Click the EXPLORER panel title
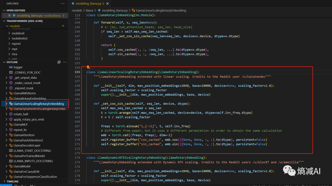This screenshot has height=186, width=332. (13, 4)
